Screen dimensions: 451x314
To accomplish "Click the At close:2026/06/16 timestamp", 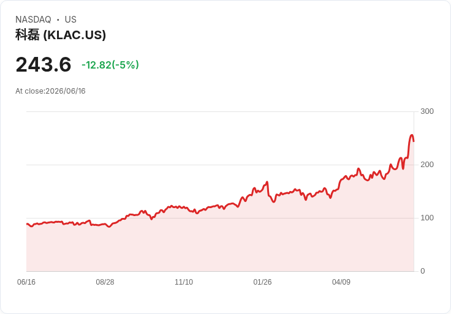I will (50, 91).
